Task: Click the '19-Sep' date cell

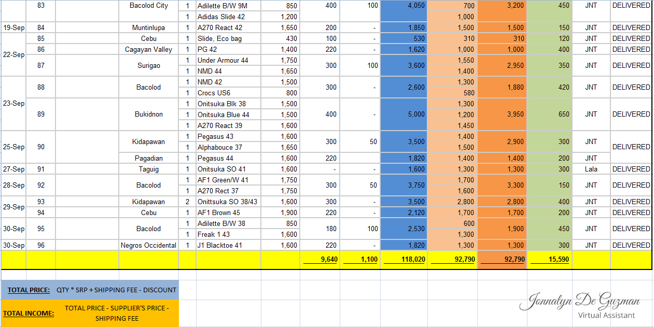Action: 13,27
